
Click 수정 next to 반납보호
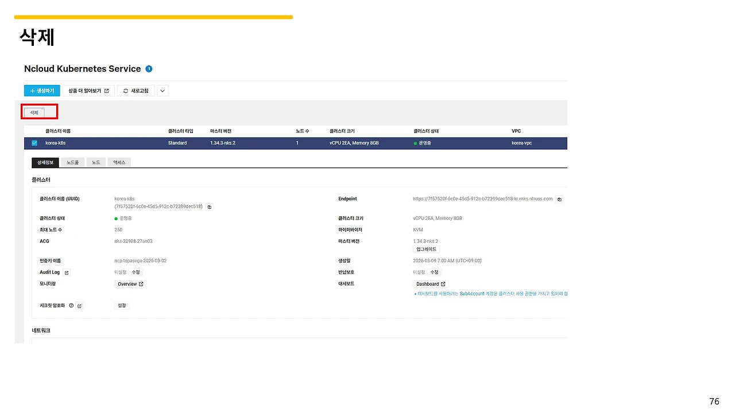pyautogui.click(x=434, y=272)
